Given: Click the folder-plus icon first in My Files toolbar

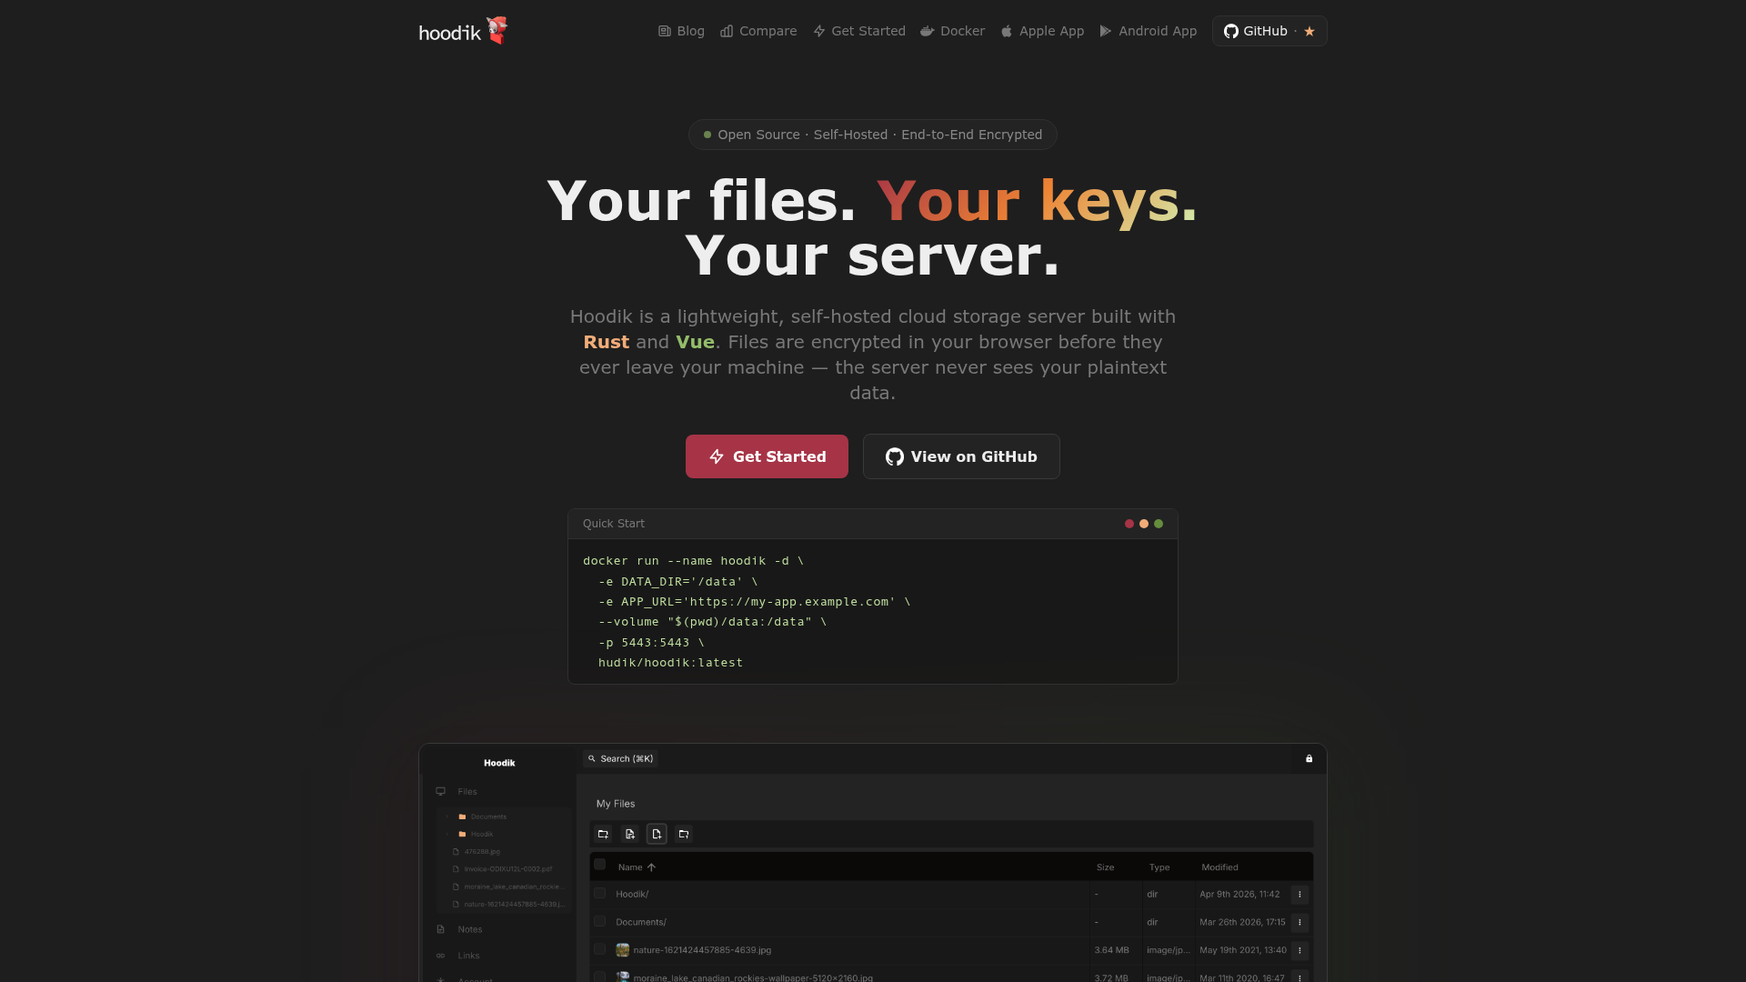Looking at the screenshot, I should 603,834.
